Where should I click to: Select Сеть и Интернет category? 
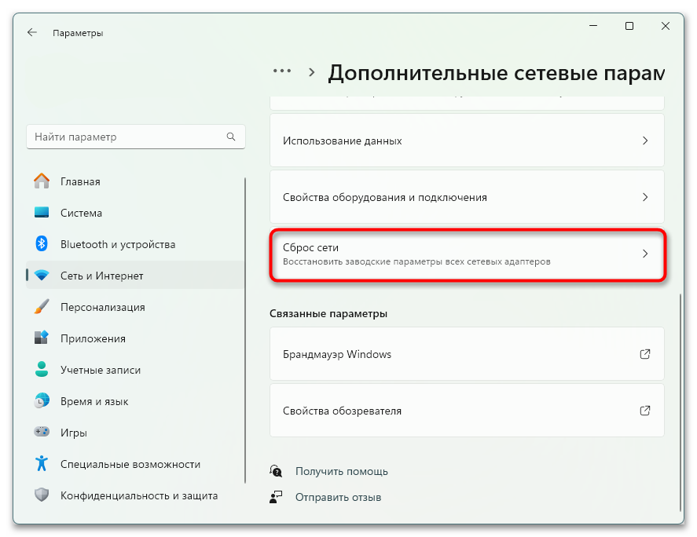[135, 276]
